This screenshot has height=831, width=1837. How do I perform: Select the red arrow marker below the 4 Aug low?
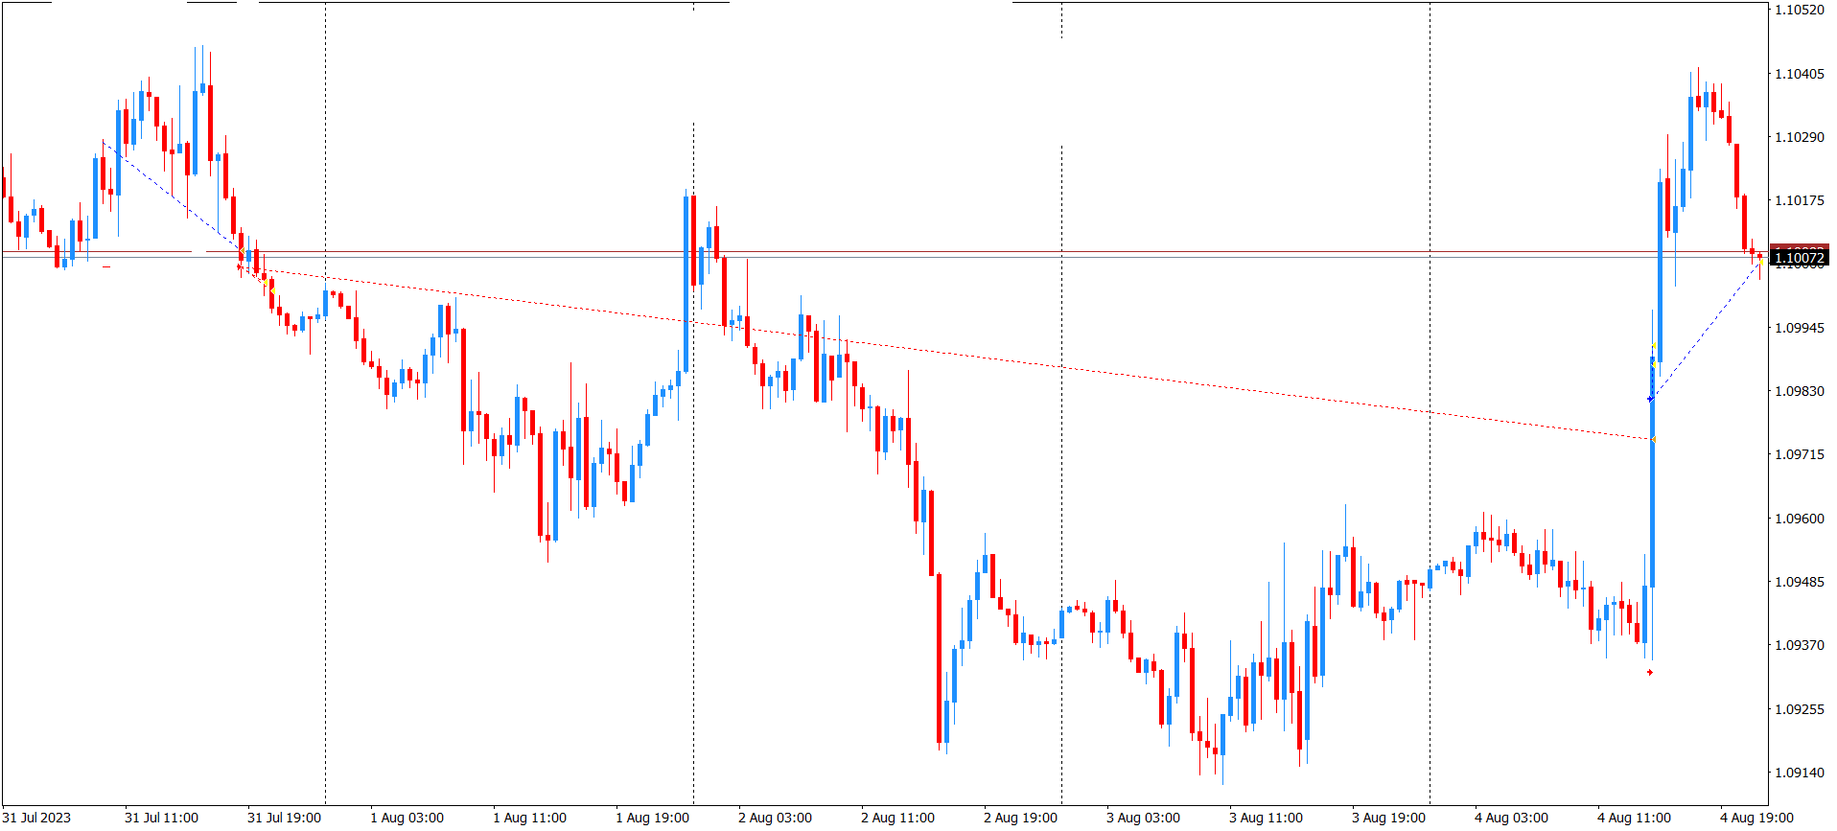click(x=1649, y=672)
